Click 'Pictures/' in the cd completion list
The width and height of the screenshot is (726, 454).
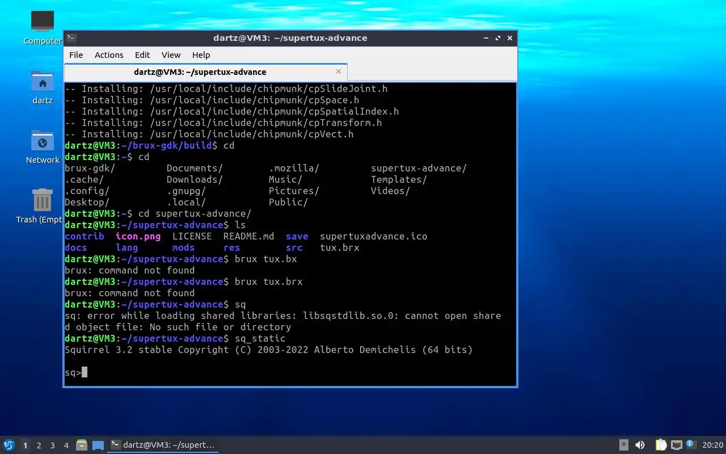(294, 191)
